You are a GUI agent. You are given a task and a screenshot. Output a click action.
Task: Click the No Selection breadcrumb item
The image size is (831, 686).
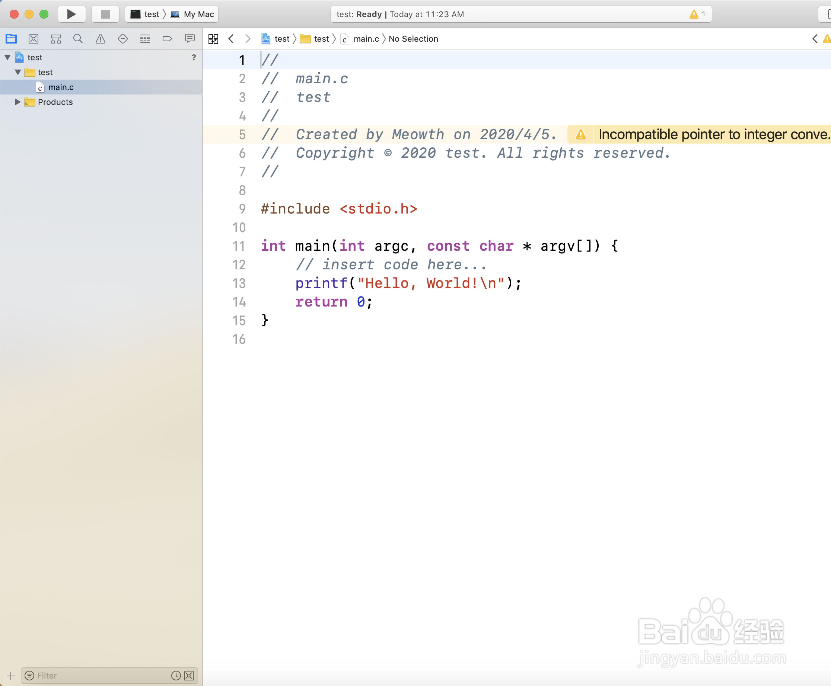pyautogui.click(x=412, y=39)
